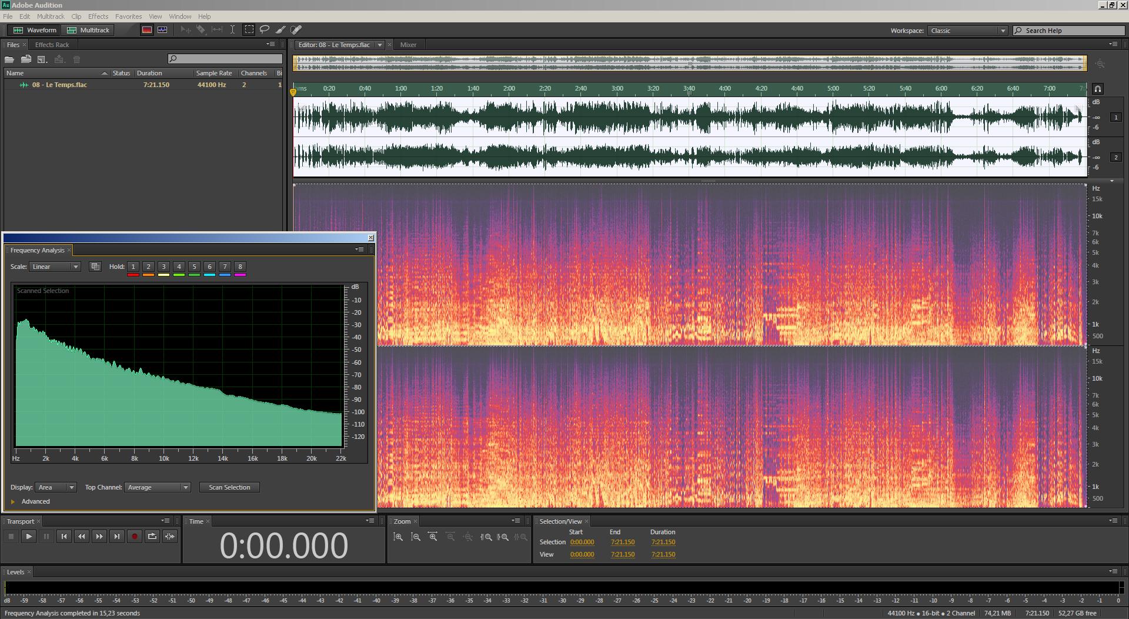Viewport: 1129px width, 619px height.
Task: Click the Open File folder icon
Action: (9, 59)
